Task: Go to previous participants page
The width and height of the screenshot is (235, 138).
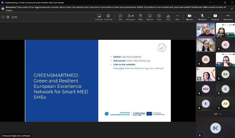Action: tap(211, 114)
